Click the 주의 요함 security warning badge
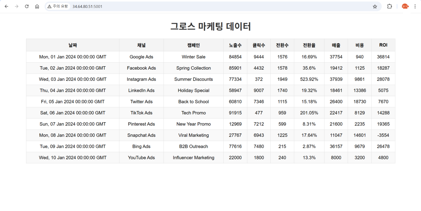 [58, 6]
